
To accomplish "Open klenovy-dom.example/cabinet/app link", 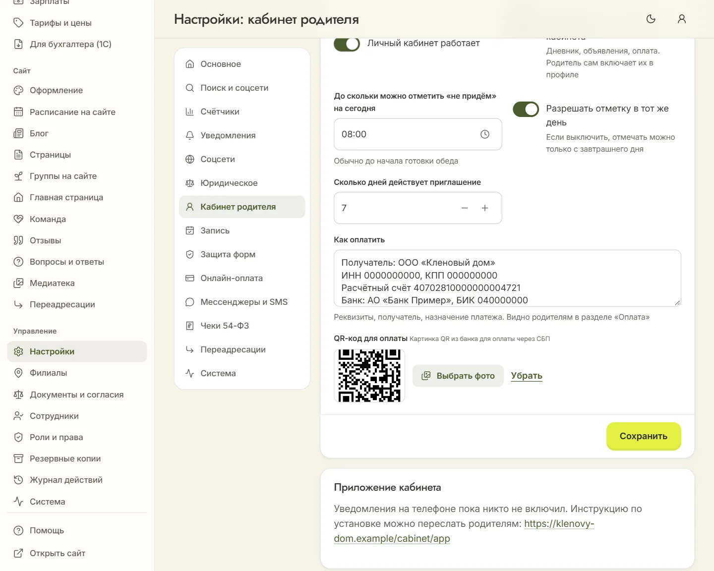I will 464,531.
